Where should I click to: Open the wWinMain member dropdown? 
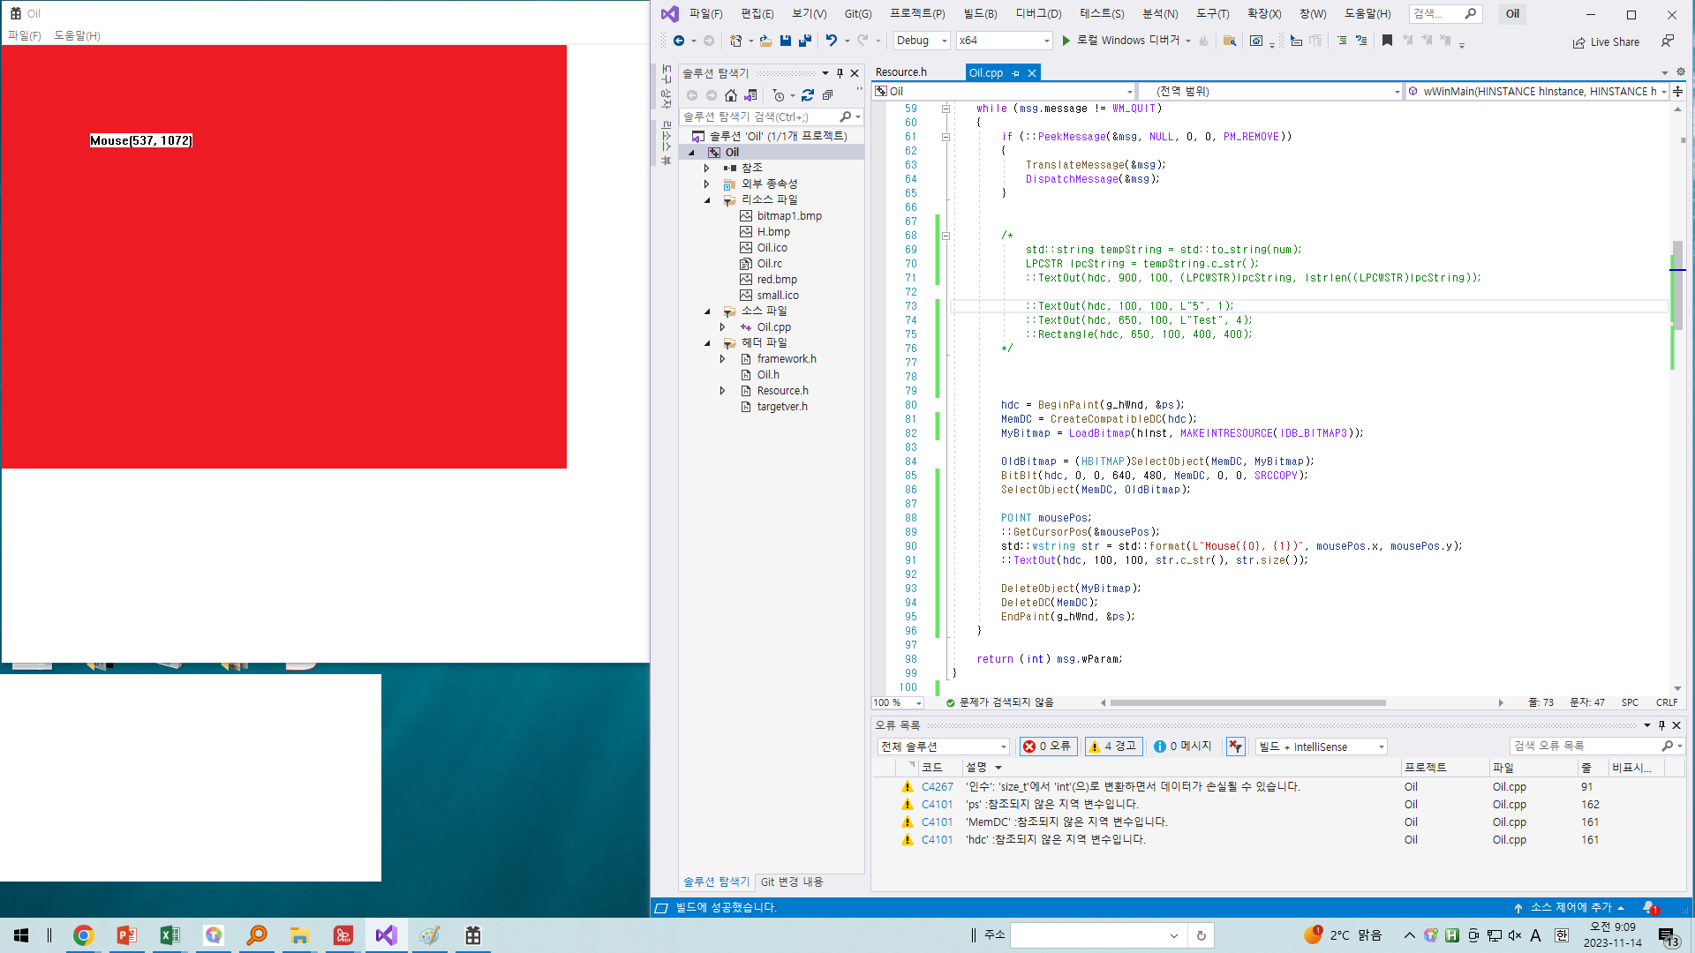1537,91
